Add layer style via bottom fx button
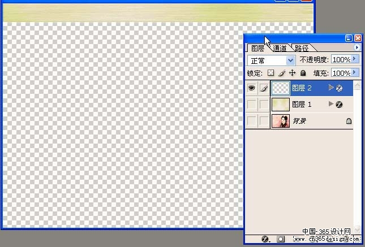The height and width of the screenshot is (247, 365). coord(265,239)
